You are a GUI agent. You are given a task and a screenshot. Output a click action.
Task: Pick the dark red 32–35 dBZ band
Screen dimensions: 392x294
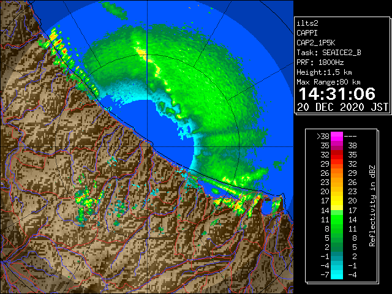point(337,155)
